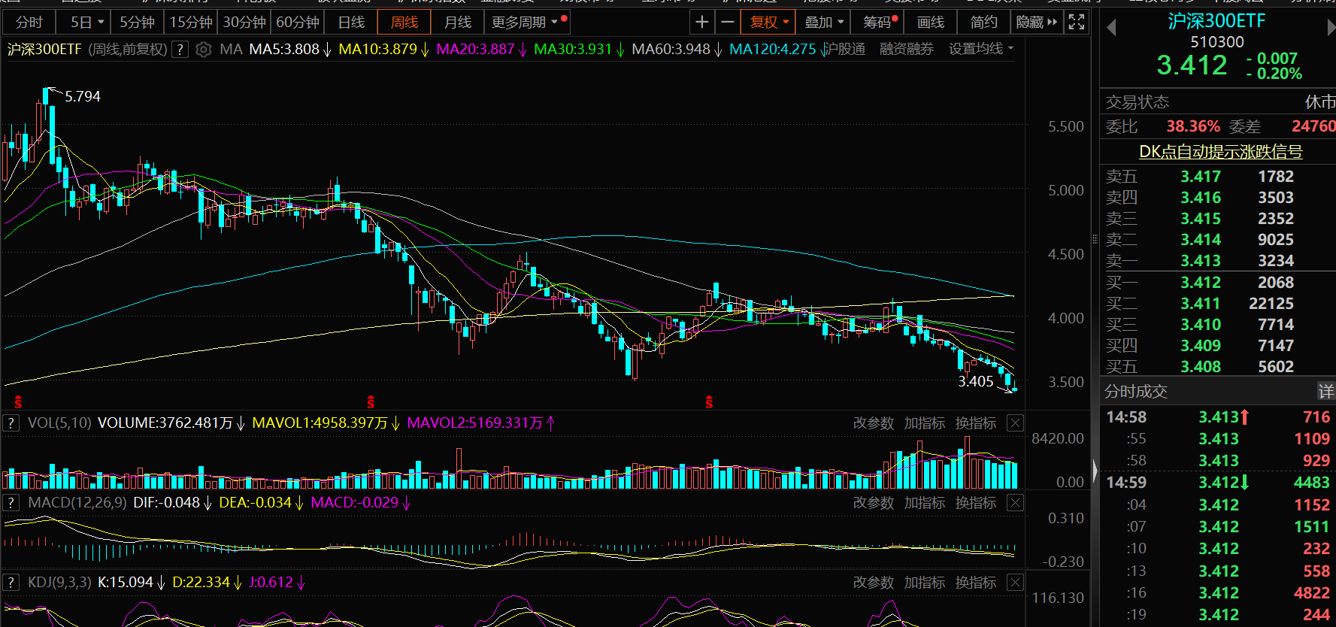This screenshot has height=627, width=1336.
Task: Click 14:58 trade row with volume 716
Action: tap(1218, 417)
